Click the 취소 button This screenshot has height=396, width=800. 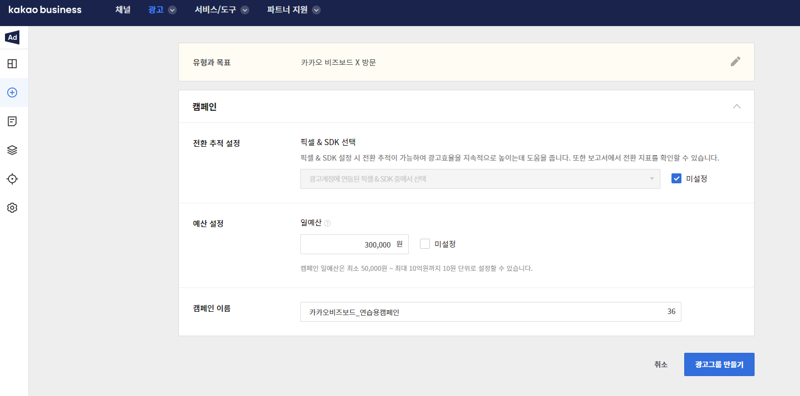[x=661, y=364]
